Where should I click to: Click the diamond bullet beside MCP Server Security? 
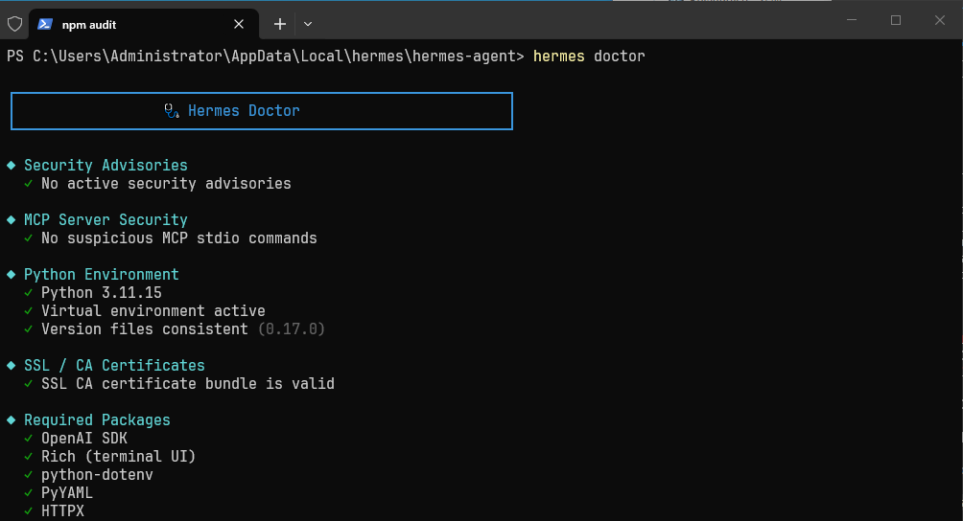tap(12, 220)
